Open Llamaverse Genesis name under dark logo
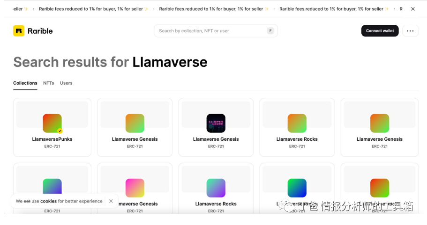427x225 pixels. pyautogui.click(x=216, y=139)
